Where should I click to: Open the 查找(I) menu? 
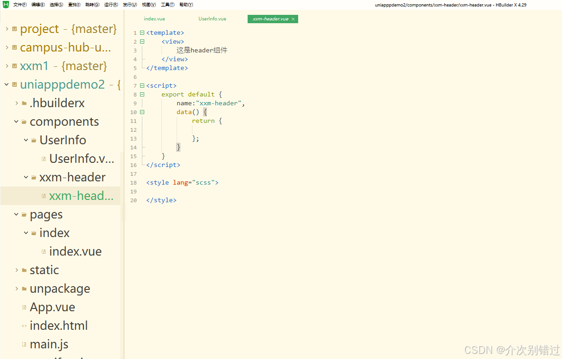coord(74,5)
